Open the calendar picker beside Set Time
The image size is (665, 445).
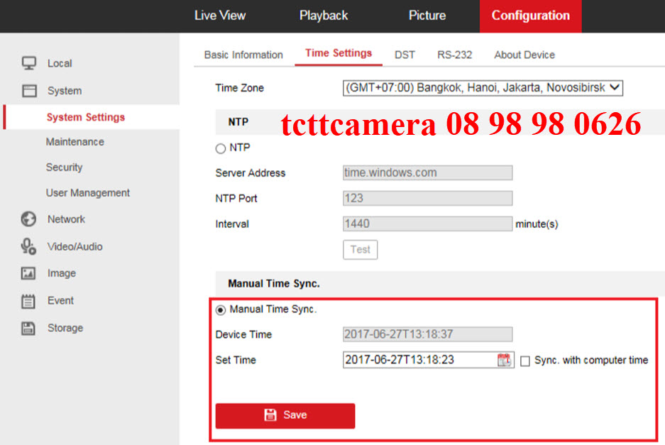point(505,360)
